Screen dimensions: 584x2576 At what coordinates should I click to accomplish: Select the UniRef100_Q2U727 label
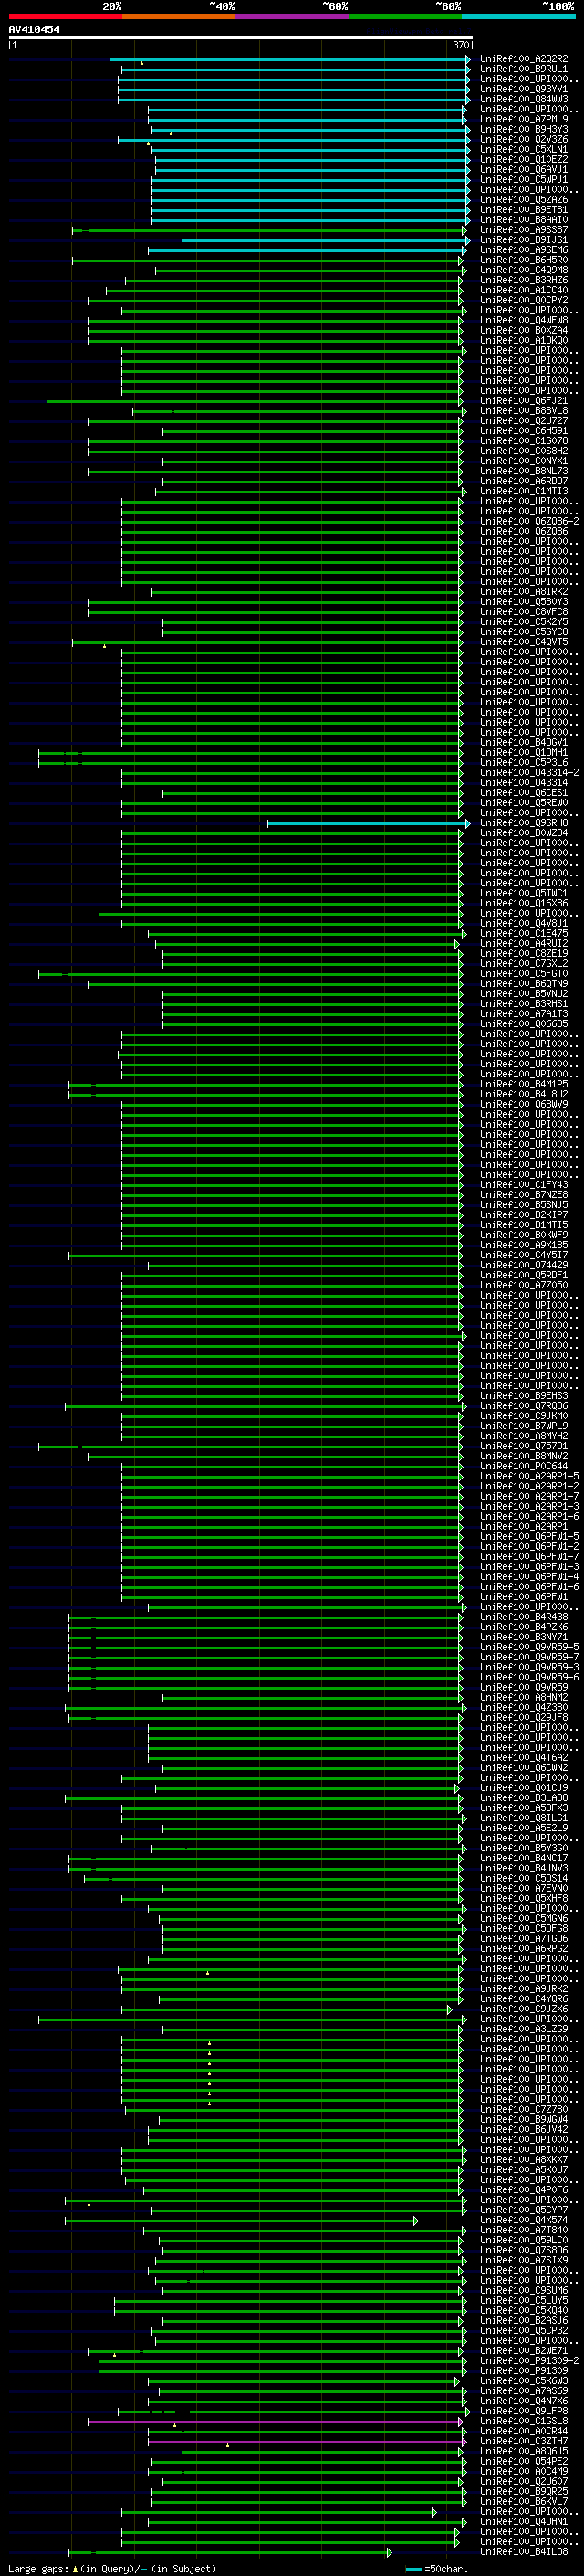coord(524,421)
